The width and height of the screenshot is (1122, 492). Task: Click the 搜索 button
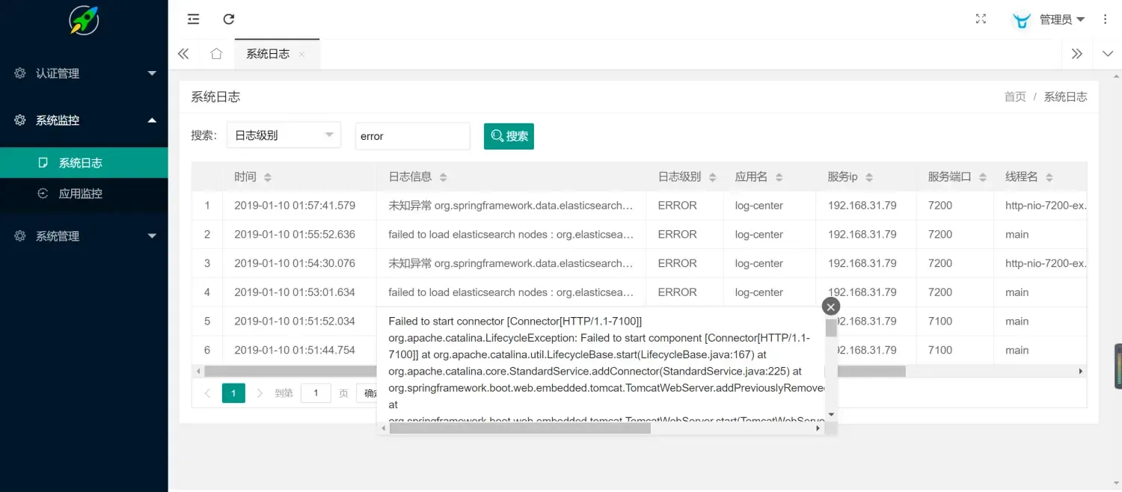tap(509, 136)
